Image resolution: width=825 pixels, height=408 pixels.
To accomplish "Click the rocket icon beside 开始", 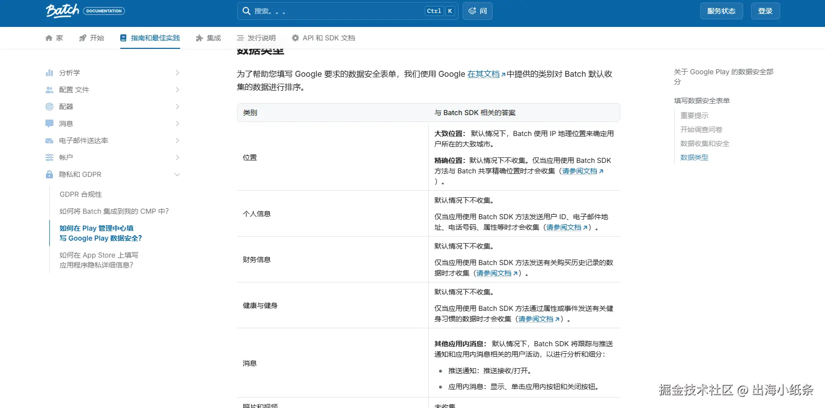I will pyautogui.click(x=83, y=38).
